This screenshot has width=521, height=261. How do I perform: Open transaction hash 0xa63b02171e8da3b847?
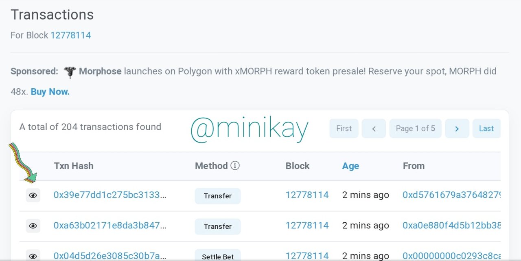[x=110, y=226]
